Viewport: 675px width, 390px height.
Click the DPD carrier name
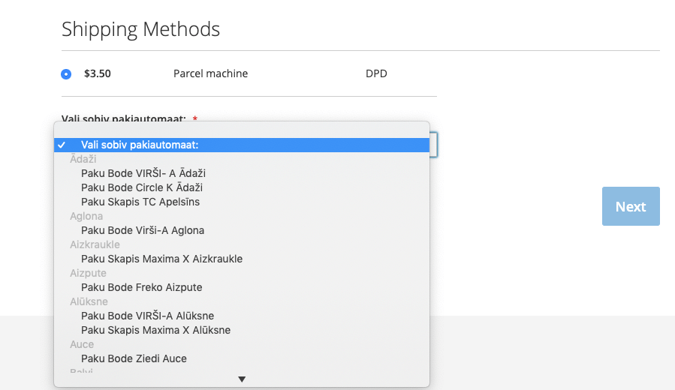(x=376, y=73)
